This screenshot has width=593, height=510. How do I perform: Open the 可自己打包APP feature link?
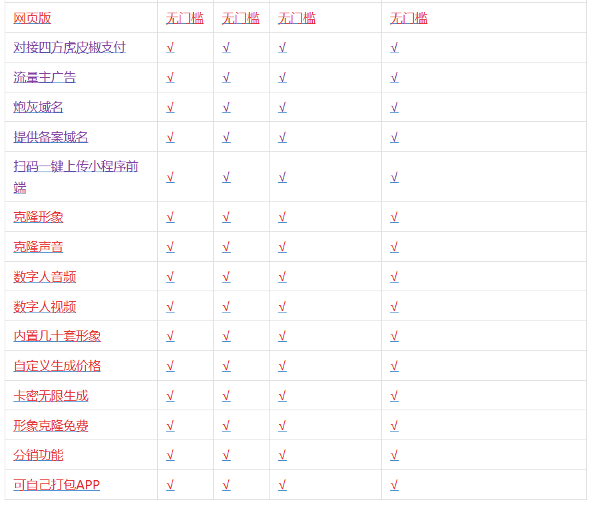[x=57, y=485]
